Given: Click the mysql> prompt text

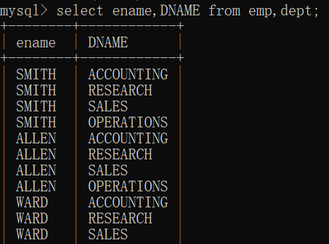Looking at the screenshot, I should pyautogui.click(x=23, y=11).
